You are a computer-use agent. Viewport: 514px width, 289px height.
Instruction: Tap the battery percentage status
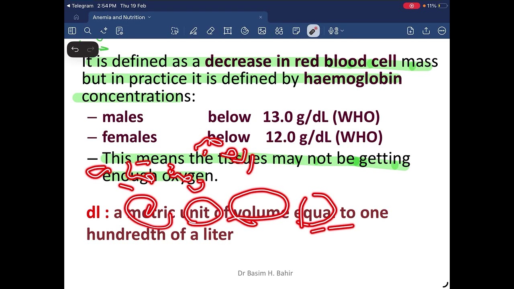432,6
